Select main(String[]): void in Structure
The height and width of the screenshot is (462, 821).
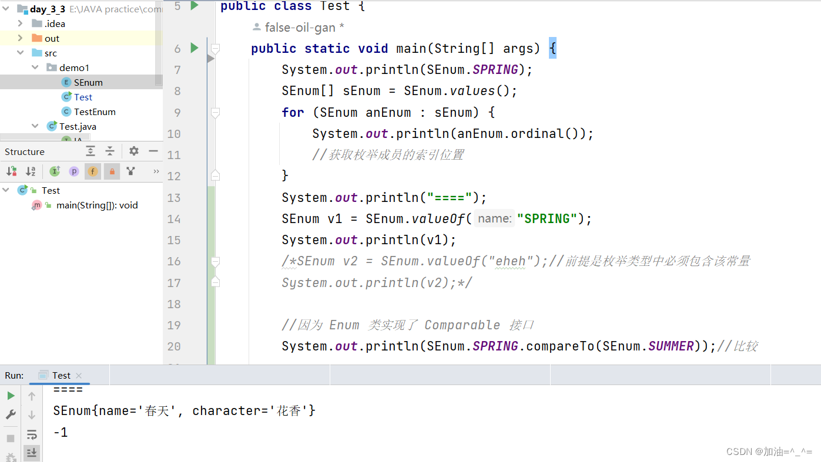click(x=97, y=205)
